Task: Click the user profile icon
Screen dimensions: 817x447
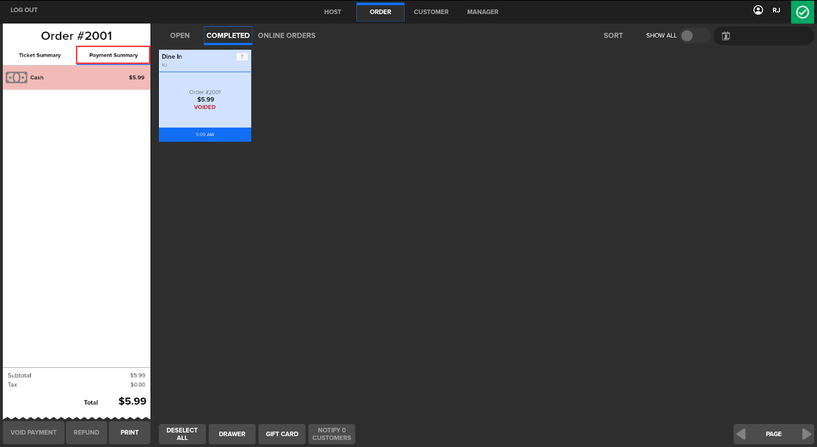Action: point(758,10)
